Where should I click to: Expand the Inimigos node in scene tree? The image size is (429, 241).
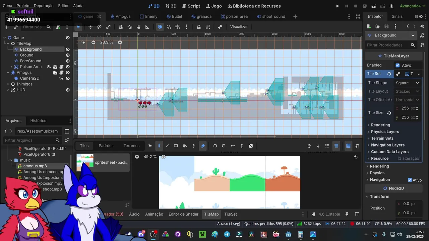point(8,84)
